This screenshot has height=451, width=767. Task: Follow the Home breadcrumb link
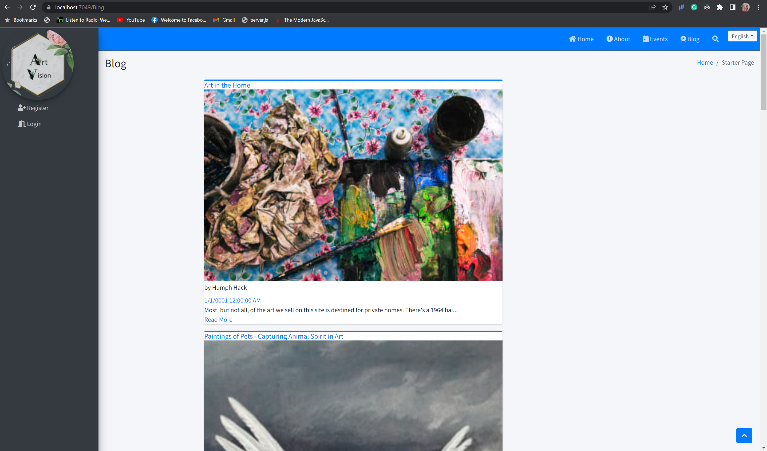pos(705,62)
